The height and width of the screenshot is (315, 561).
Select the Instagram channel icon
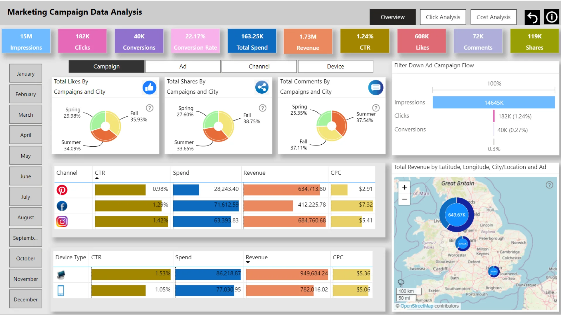click(x=62, y=222)
